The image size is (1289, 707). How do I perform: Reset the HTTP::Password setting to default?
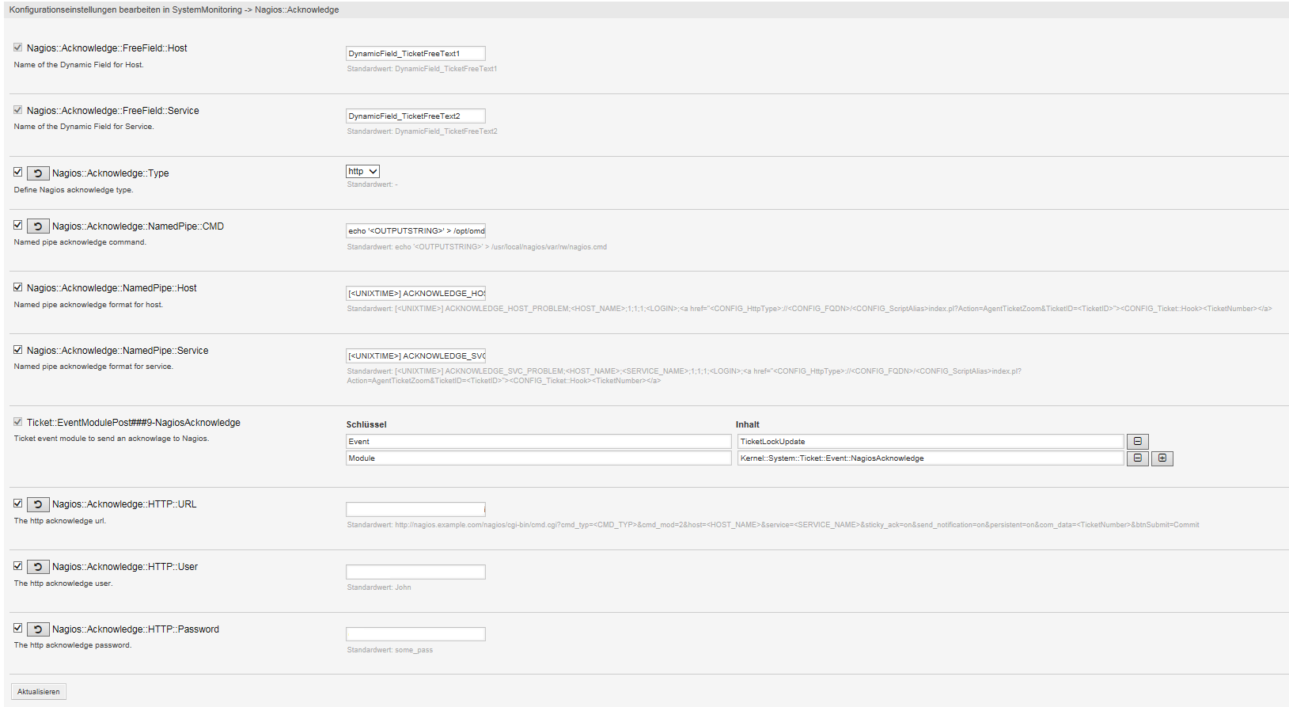[x=38, y=629]
